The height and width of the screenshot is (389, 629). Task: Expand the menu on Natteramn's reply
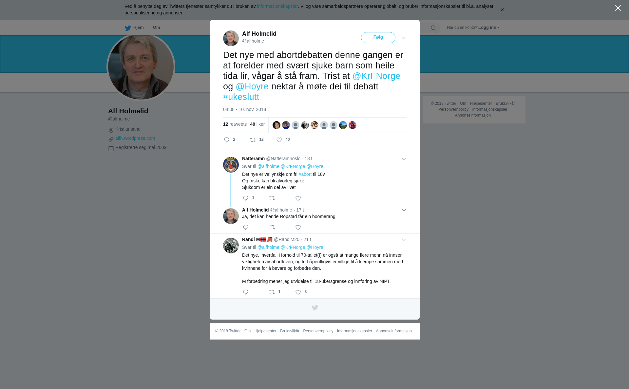404,159
